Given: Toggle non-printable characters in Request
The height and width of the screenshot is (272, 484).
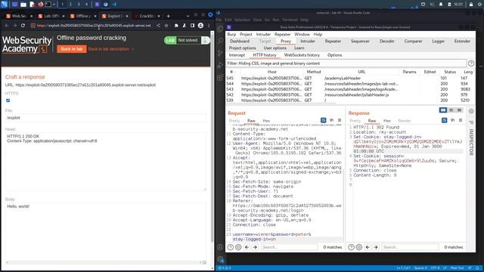Looking at the screenshot, I should 331,120.
